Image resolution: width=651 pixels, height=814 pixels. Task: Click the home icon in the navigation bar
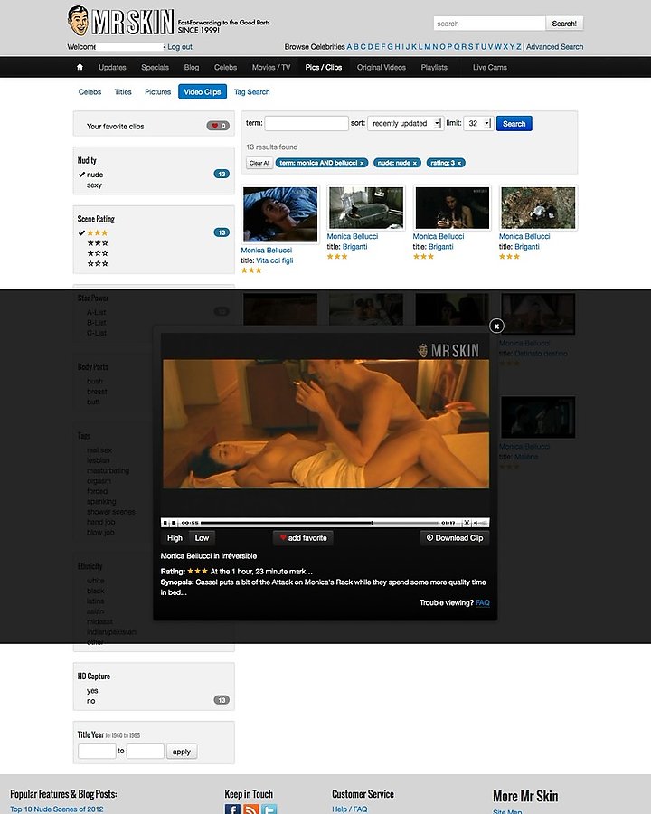click(x=80, y=67)
